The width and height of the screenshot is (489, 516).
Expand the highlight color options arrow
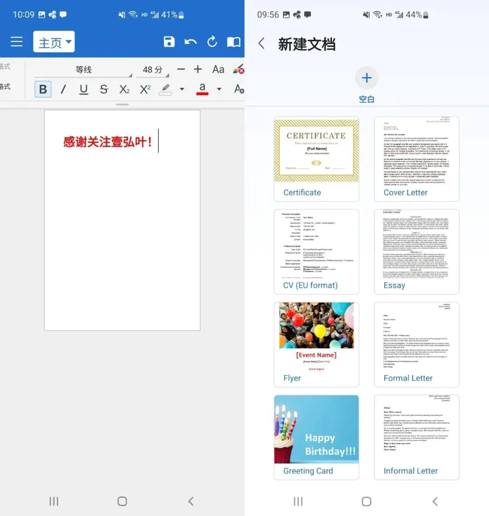pos(182,89)
